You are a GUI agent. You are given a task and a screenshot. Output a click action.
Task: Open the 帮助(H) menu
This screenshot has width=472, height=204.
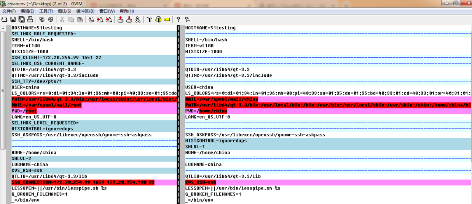[126, 11]
